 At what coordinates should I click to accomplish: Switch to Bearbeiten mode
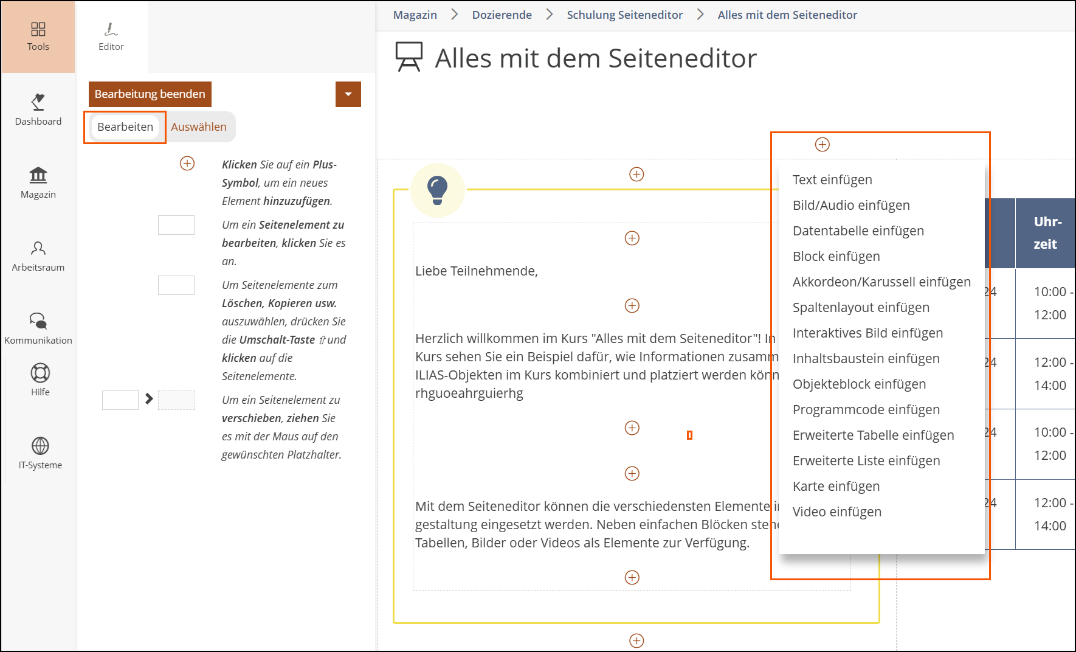[x=125, y=127]
